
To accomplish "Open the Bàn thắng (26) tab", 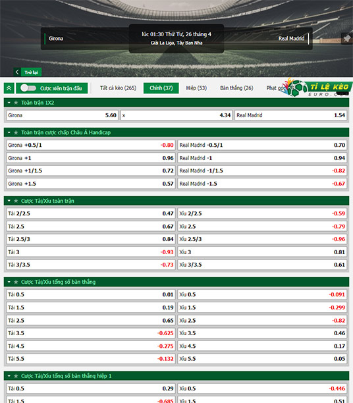I will coord(236,88).
